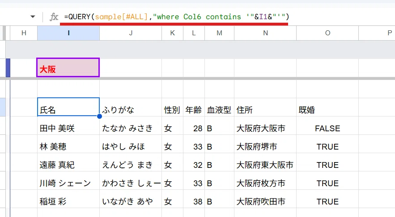Select the えんどう まき cell
395x217 pixels.
pyautogui.click(x=131, y=162)
